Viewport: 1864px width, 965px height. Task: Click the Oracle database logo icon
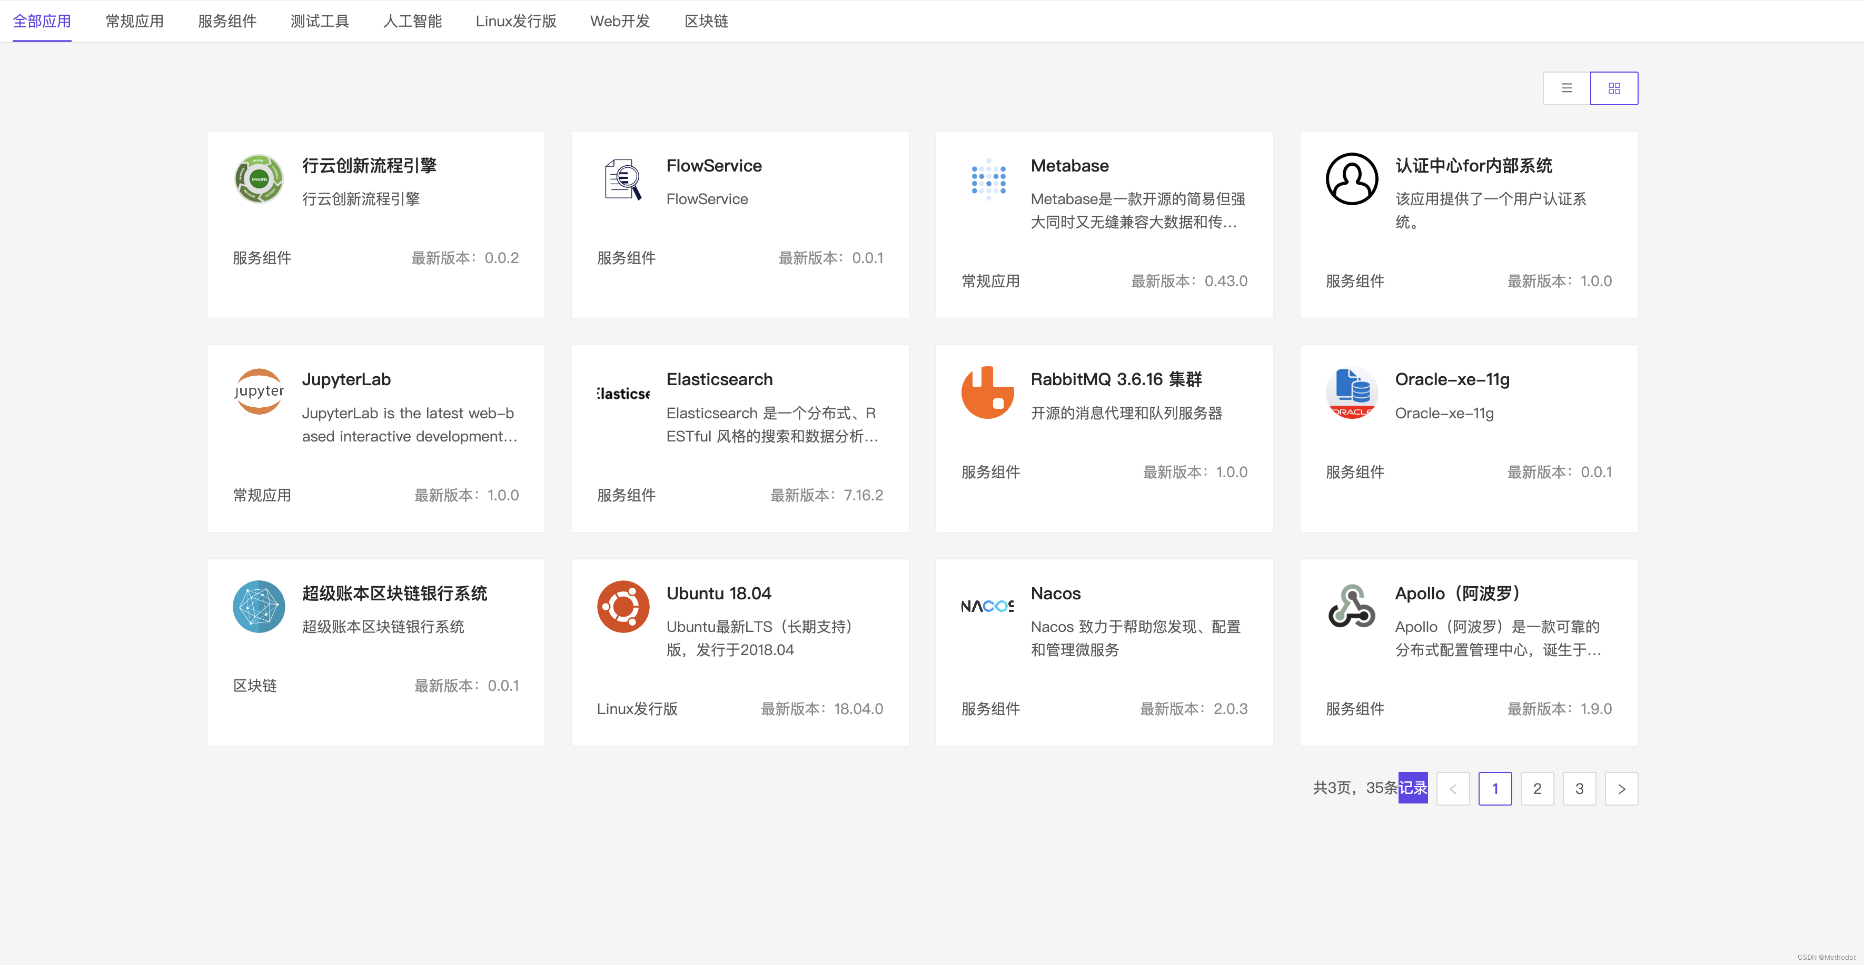click(1352, 393)
